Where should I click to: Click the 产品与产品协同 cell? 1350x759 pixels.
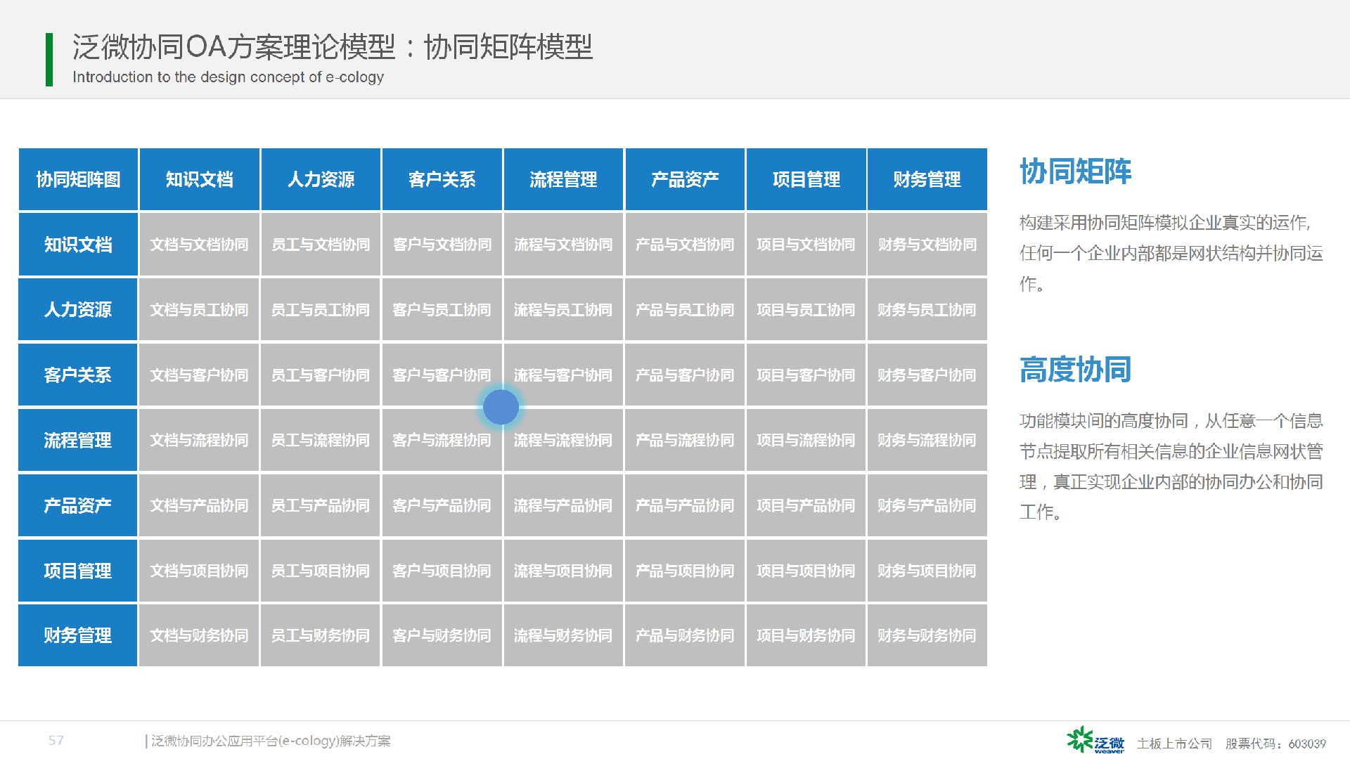click(x=685, y=505)
